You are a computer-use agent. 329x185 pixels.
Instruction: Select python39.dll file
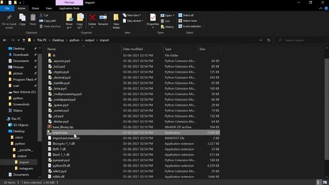tap(61, 165)
